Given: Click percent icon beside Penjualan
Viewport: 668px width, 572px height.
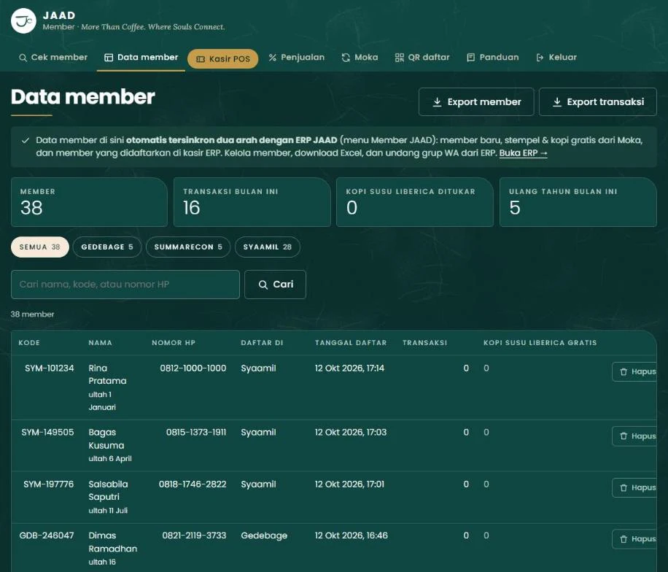Looking at the screenshot, I should (273, 58).
